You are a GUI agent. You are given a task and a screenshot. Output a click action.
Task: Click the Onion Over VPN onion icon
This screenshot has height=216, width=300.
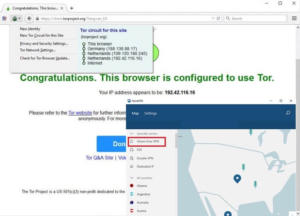[132, 141]
